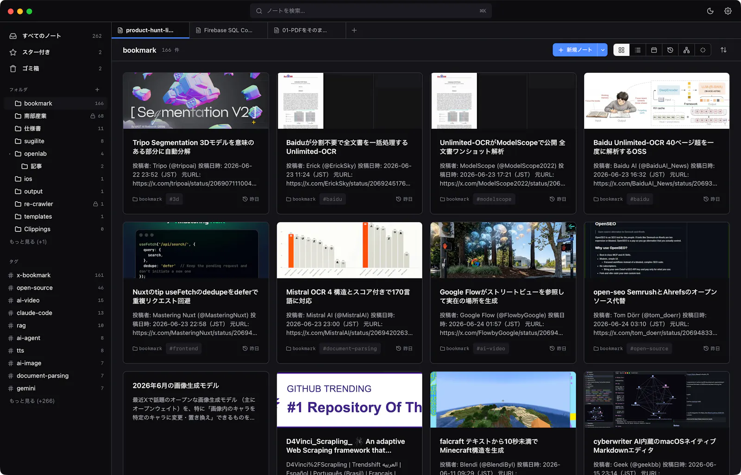Switch to the Firebase SQL Co... tab
The height and width of the screenshot is (475, 741).
click(x=228, y=30)
